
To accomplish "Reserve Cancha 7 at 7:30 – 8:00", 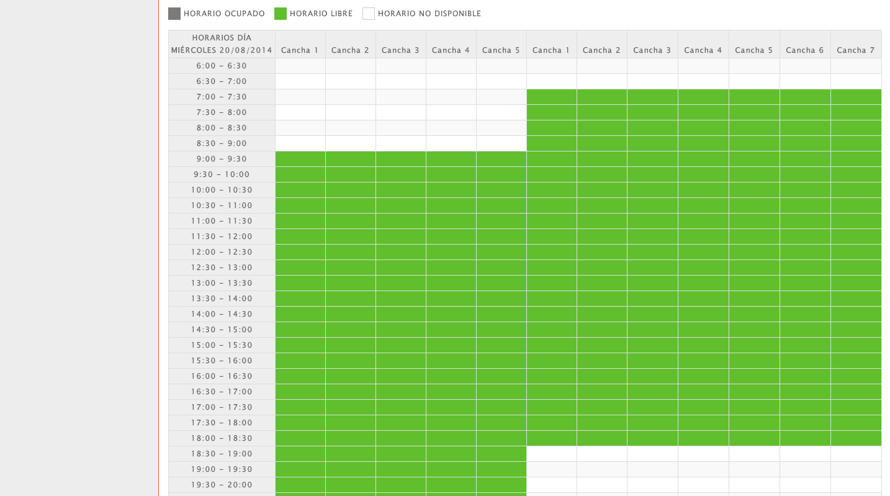I will click(856, 112).
